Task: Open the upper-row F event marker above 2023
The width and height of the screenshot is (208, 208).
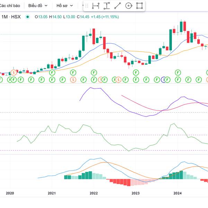Action: tap(136, 72)
